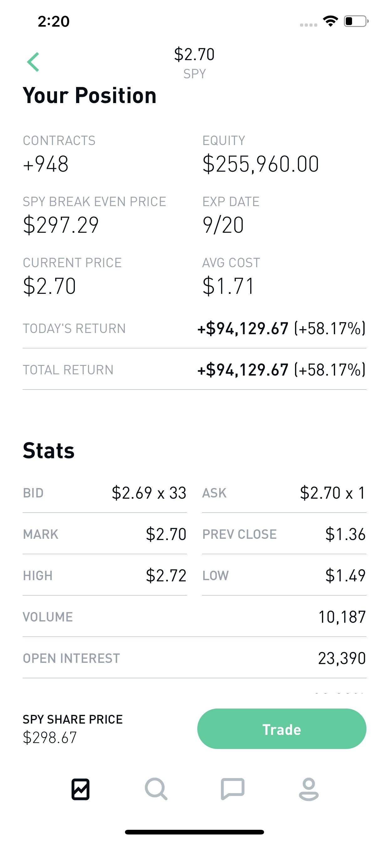
Task: Tap the Wi-Fi status icon
Action: pos(330,21)
